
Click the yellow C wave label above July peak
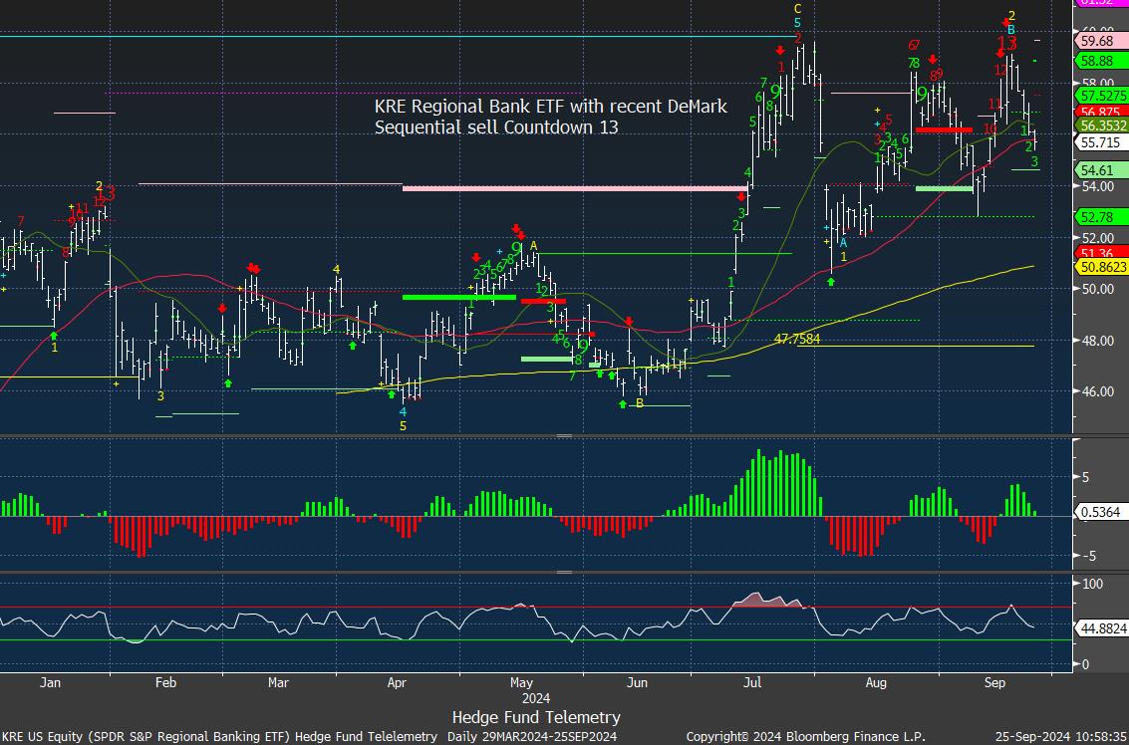(x=797, y=9)
